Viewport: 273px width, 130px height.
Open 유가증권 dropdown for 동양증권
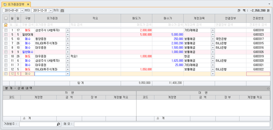tap(68, 39)
